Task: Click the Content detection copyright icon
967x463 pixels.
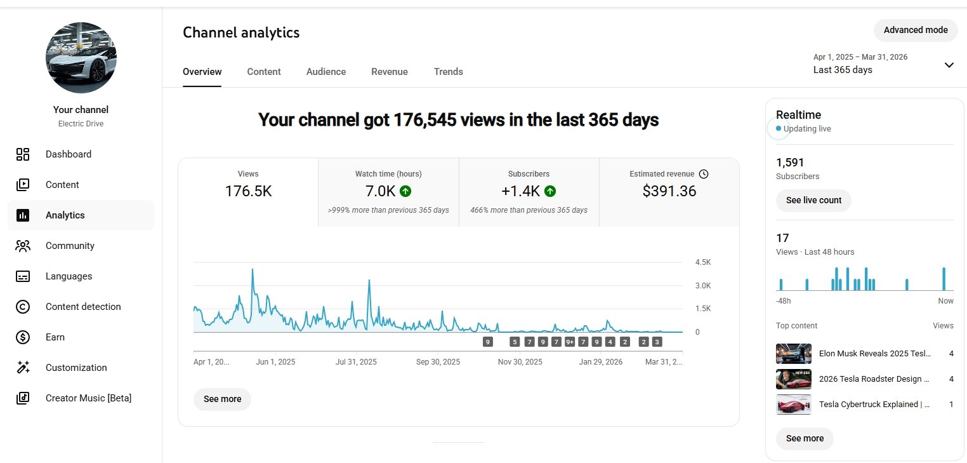Action: pos(23,307)
